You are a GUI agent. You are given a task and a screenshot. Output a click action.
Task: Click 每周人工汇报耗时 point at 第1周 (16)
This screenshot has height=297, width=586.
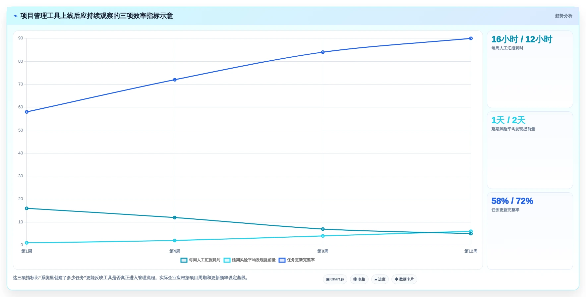coord(27,208)
